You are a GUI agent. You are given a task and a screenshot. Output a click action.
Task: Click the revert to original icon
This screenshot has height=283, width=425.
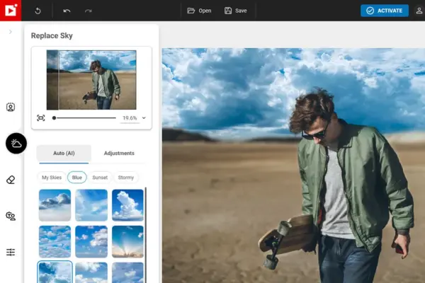[x=38, y=11]
